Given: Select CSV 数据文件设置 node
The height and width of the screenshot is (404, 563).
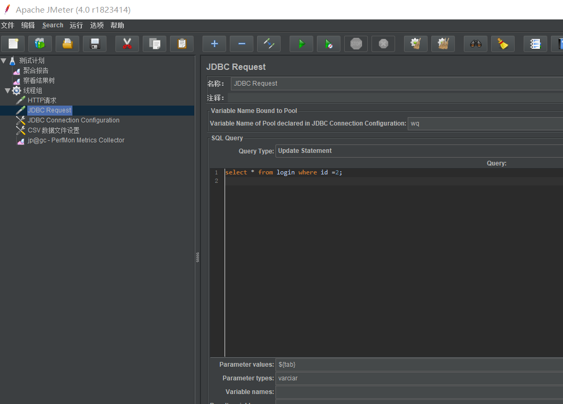Looking at the screenshot, I should (54, 130).
